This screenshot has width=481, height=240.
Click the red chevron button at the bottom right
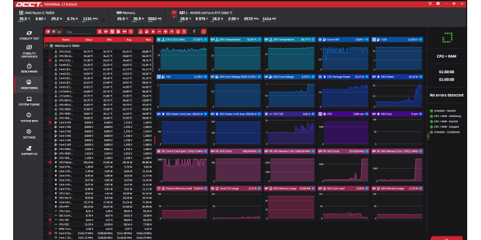pos(446,238)
